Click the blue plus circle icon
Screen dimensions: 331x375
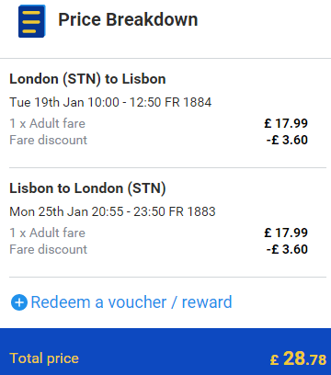click(19, 302)
